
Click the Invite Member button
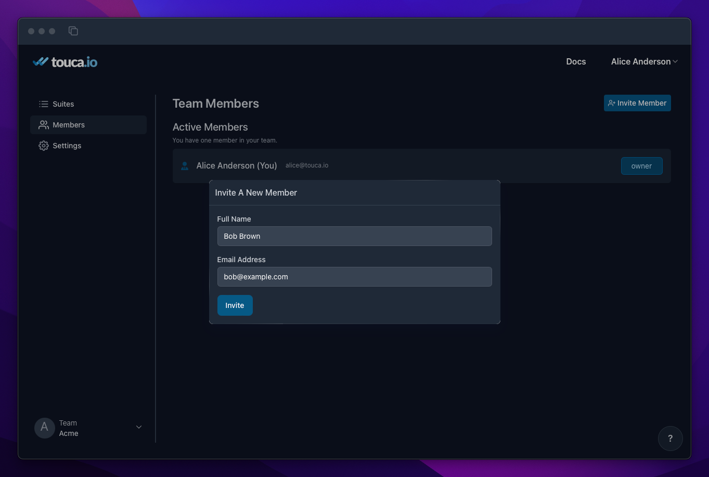tap(637, 103)
